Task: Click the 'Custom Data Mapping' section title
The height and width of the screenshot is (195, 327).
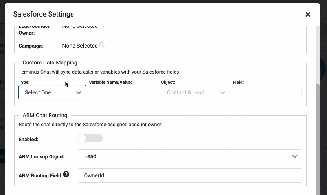Action: 50,63
